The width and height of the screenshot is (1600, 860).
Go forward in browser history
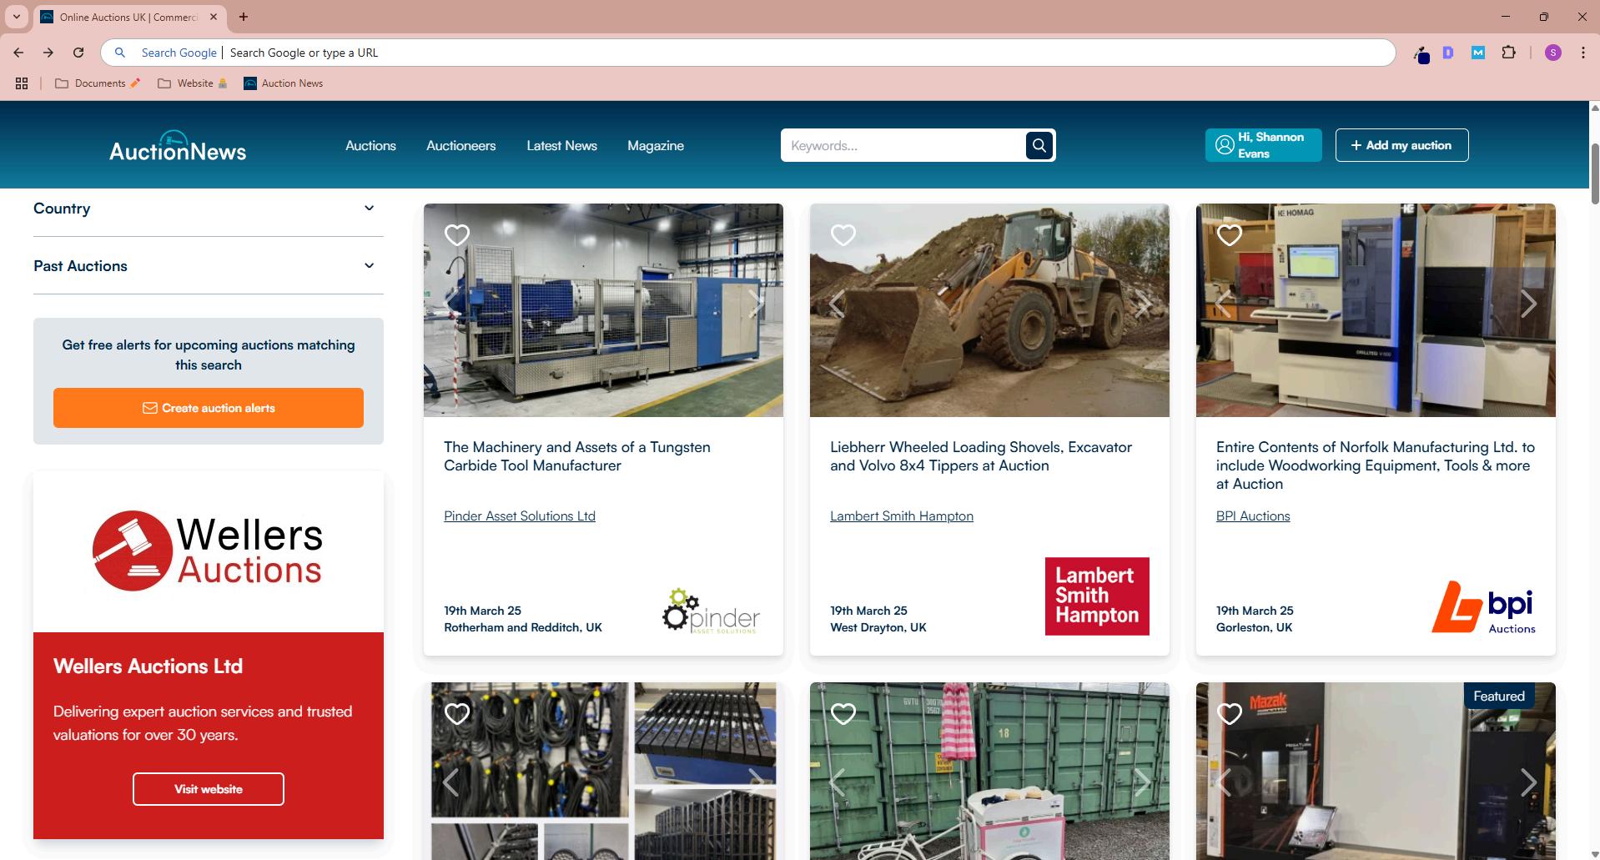pos(48,53)
